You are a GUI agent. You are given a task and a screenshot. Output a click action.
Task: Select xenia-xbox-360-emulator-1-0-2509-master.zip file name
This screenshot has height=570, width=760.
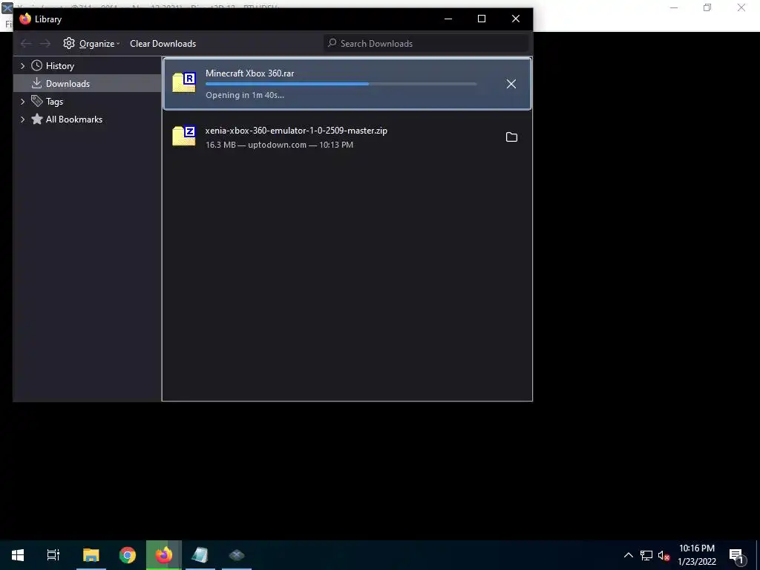click(296, 131)
